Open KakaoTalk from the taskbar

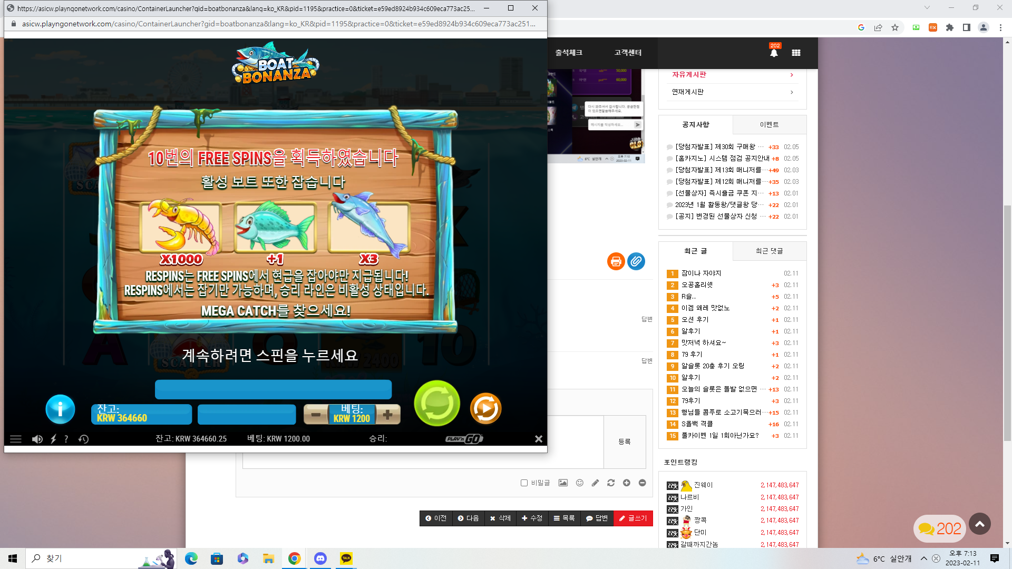click(346, 558)
